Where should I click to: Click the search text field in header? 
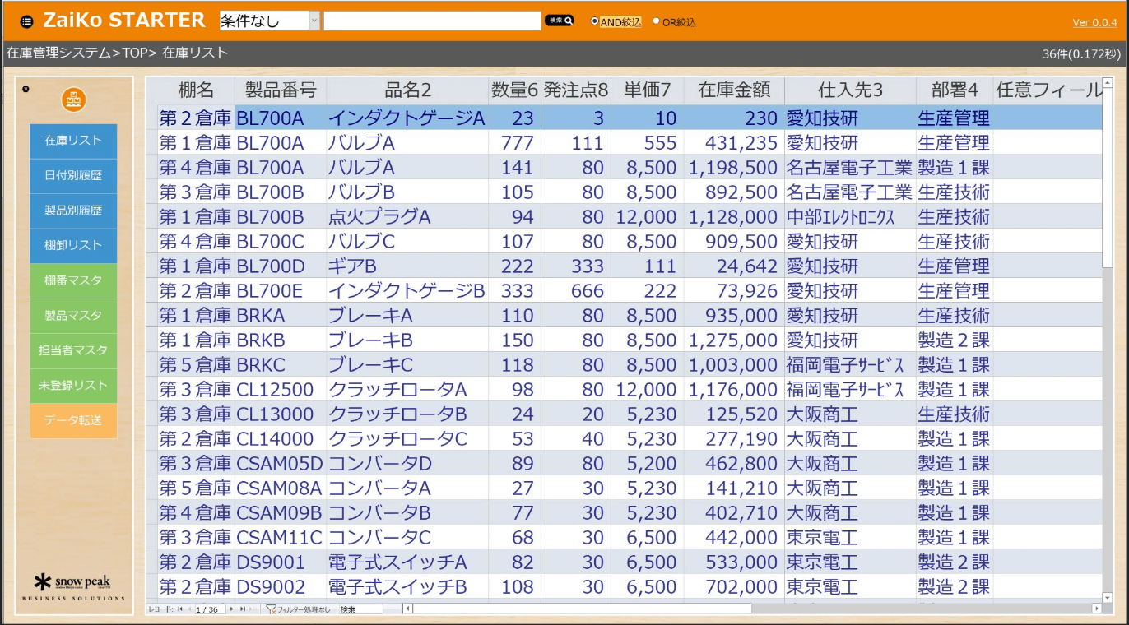(x=432, y=21)
